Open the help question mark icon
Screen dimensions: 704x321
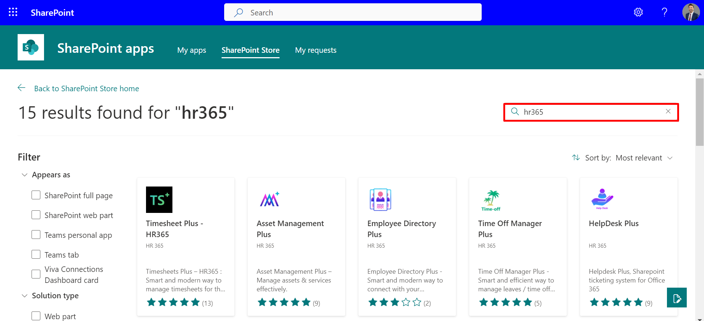pos(664,12)
